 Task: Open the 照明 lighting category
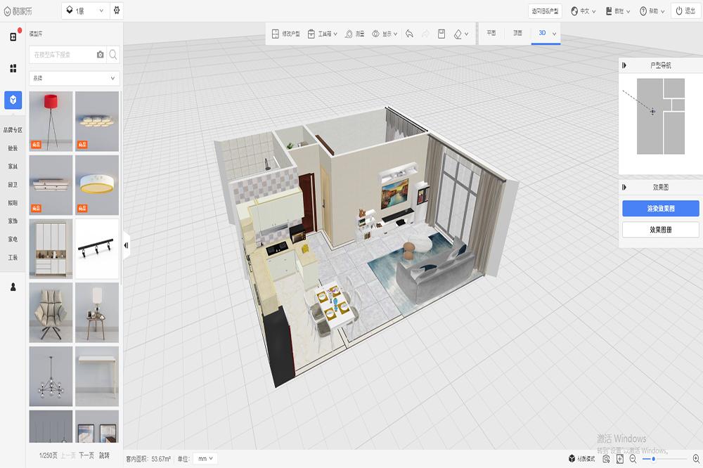coord(13,203)
